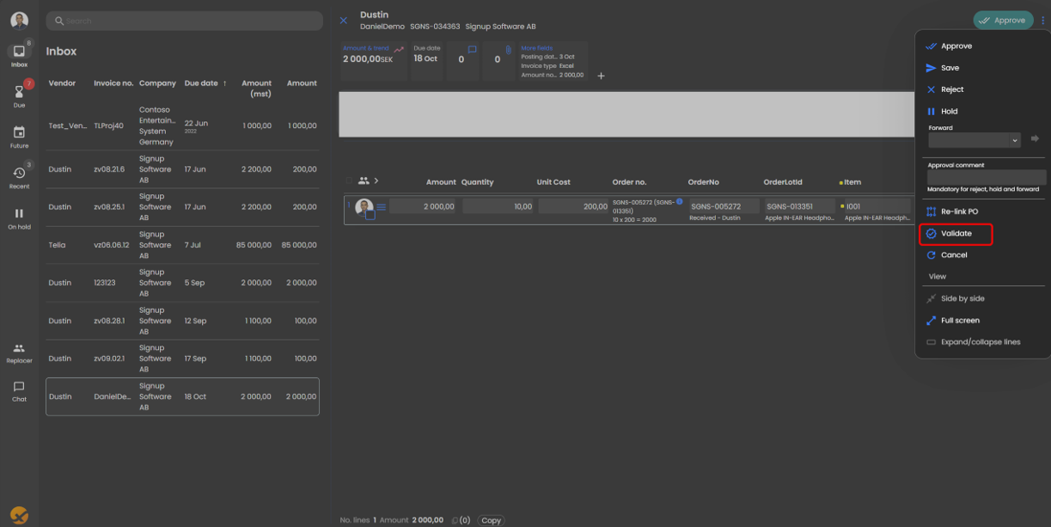
Task: Click the Copy button at the bottom
Action: 491,520
